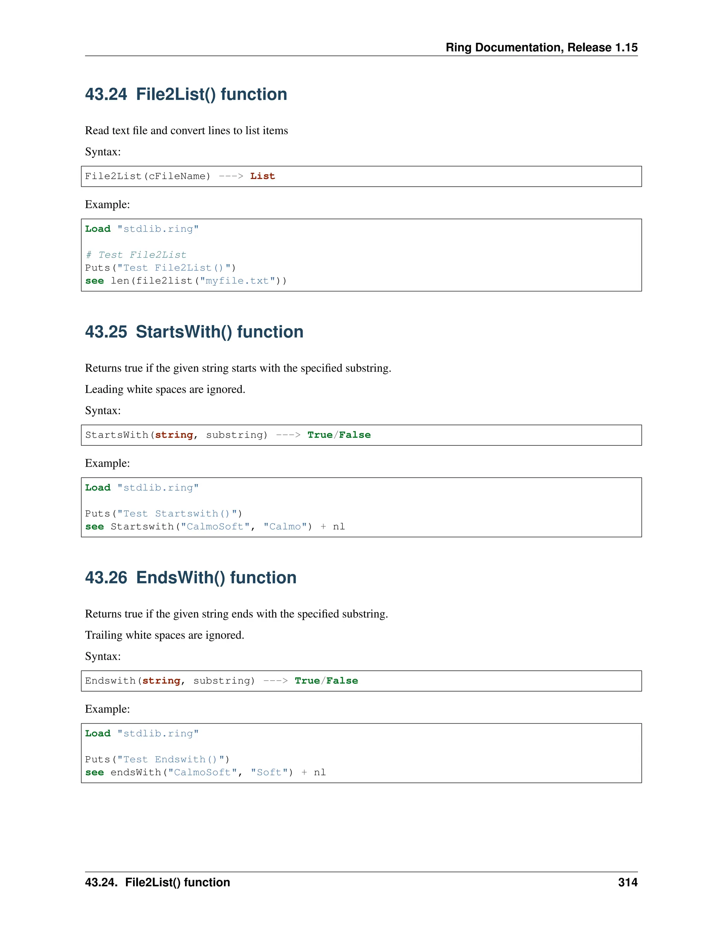Click the "43.24 File2List() function" section heading
The image size is (723, 936).
(x=186, y=94)
